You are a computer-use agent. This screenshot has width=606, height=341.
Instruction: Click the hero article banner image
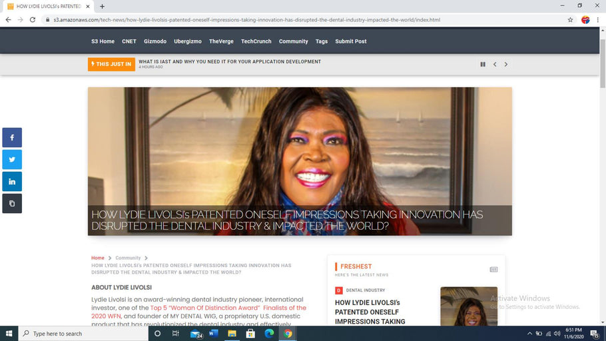click(x=300, y=161)
